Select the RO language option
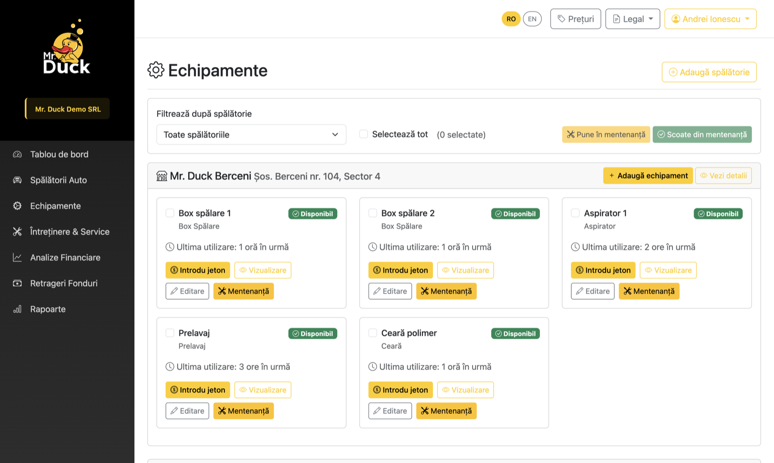The width and height of the screenshot is (774, 463). pyautogui.click(x=511, y=19)
